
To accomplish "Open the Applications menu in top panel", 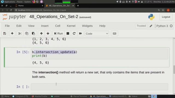I will point(10,2).
